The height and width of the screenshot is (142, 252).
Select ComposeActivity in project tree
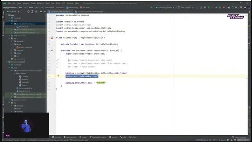24,88
